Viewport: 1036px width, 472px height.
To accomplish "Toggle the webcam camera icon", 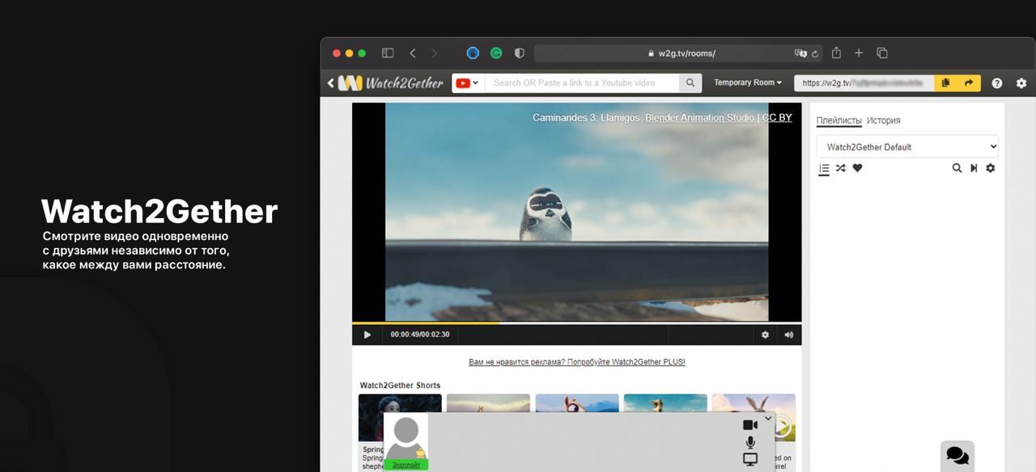I will [x=750, y=425].
